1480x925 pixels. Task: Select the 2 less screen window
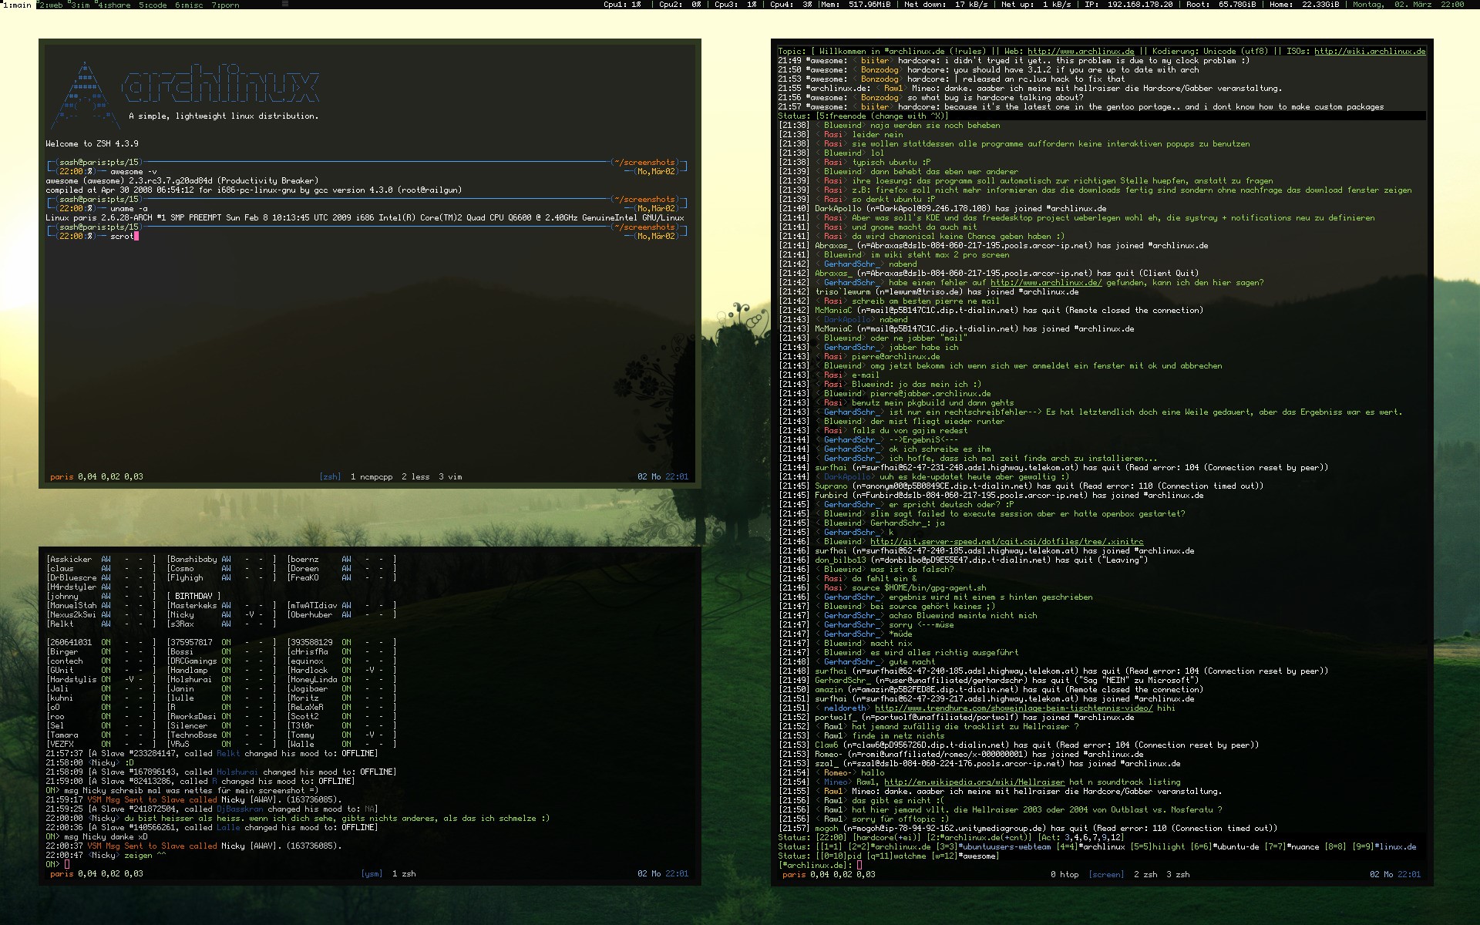(x=415, y=476)
